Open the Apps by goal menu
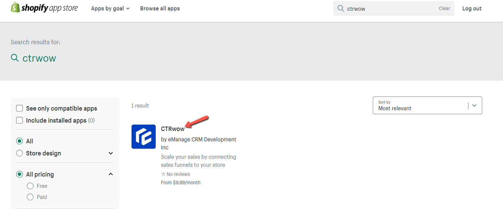 tap(110, 8)
